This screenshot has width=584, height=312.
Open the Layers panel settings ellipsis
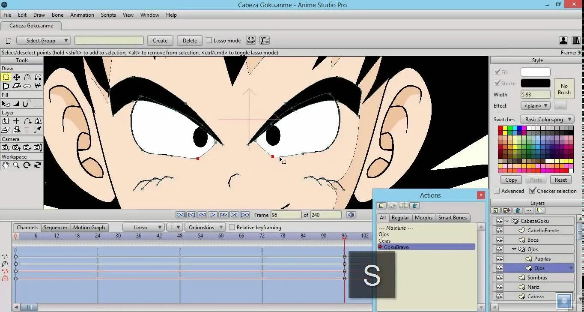pyautogui.click(x=529, y=210)
